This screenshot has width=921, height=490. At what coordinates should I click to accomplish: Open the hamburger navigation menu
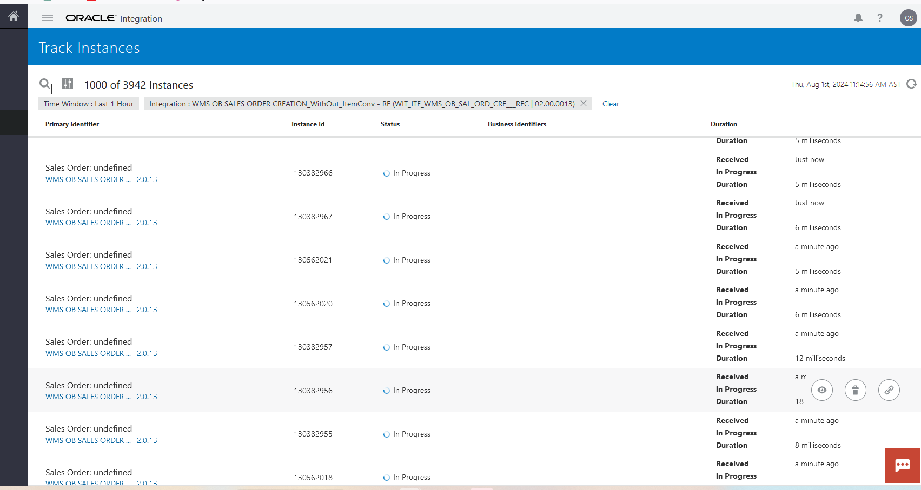(48, 18)
